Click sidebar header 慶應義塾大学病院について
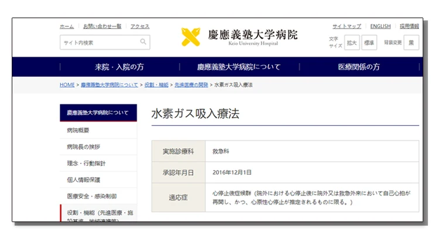This screenshot has height=242, width=439. click(98, 113)
